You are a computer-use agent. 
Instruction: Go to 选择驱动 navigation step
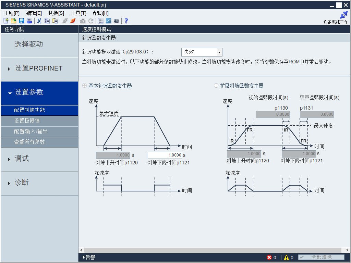(40, 45)
